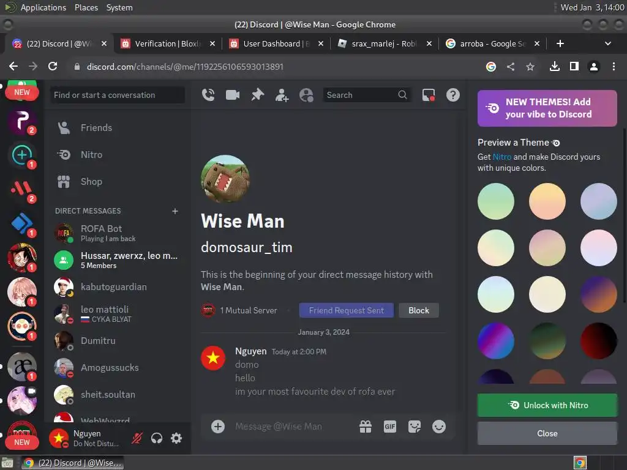View 1 Mutual Server

239,310
